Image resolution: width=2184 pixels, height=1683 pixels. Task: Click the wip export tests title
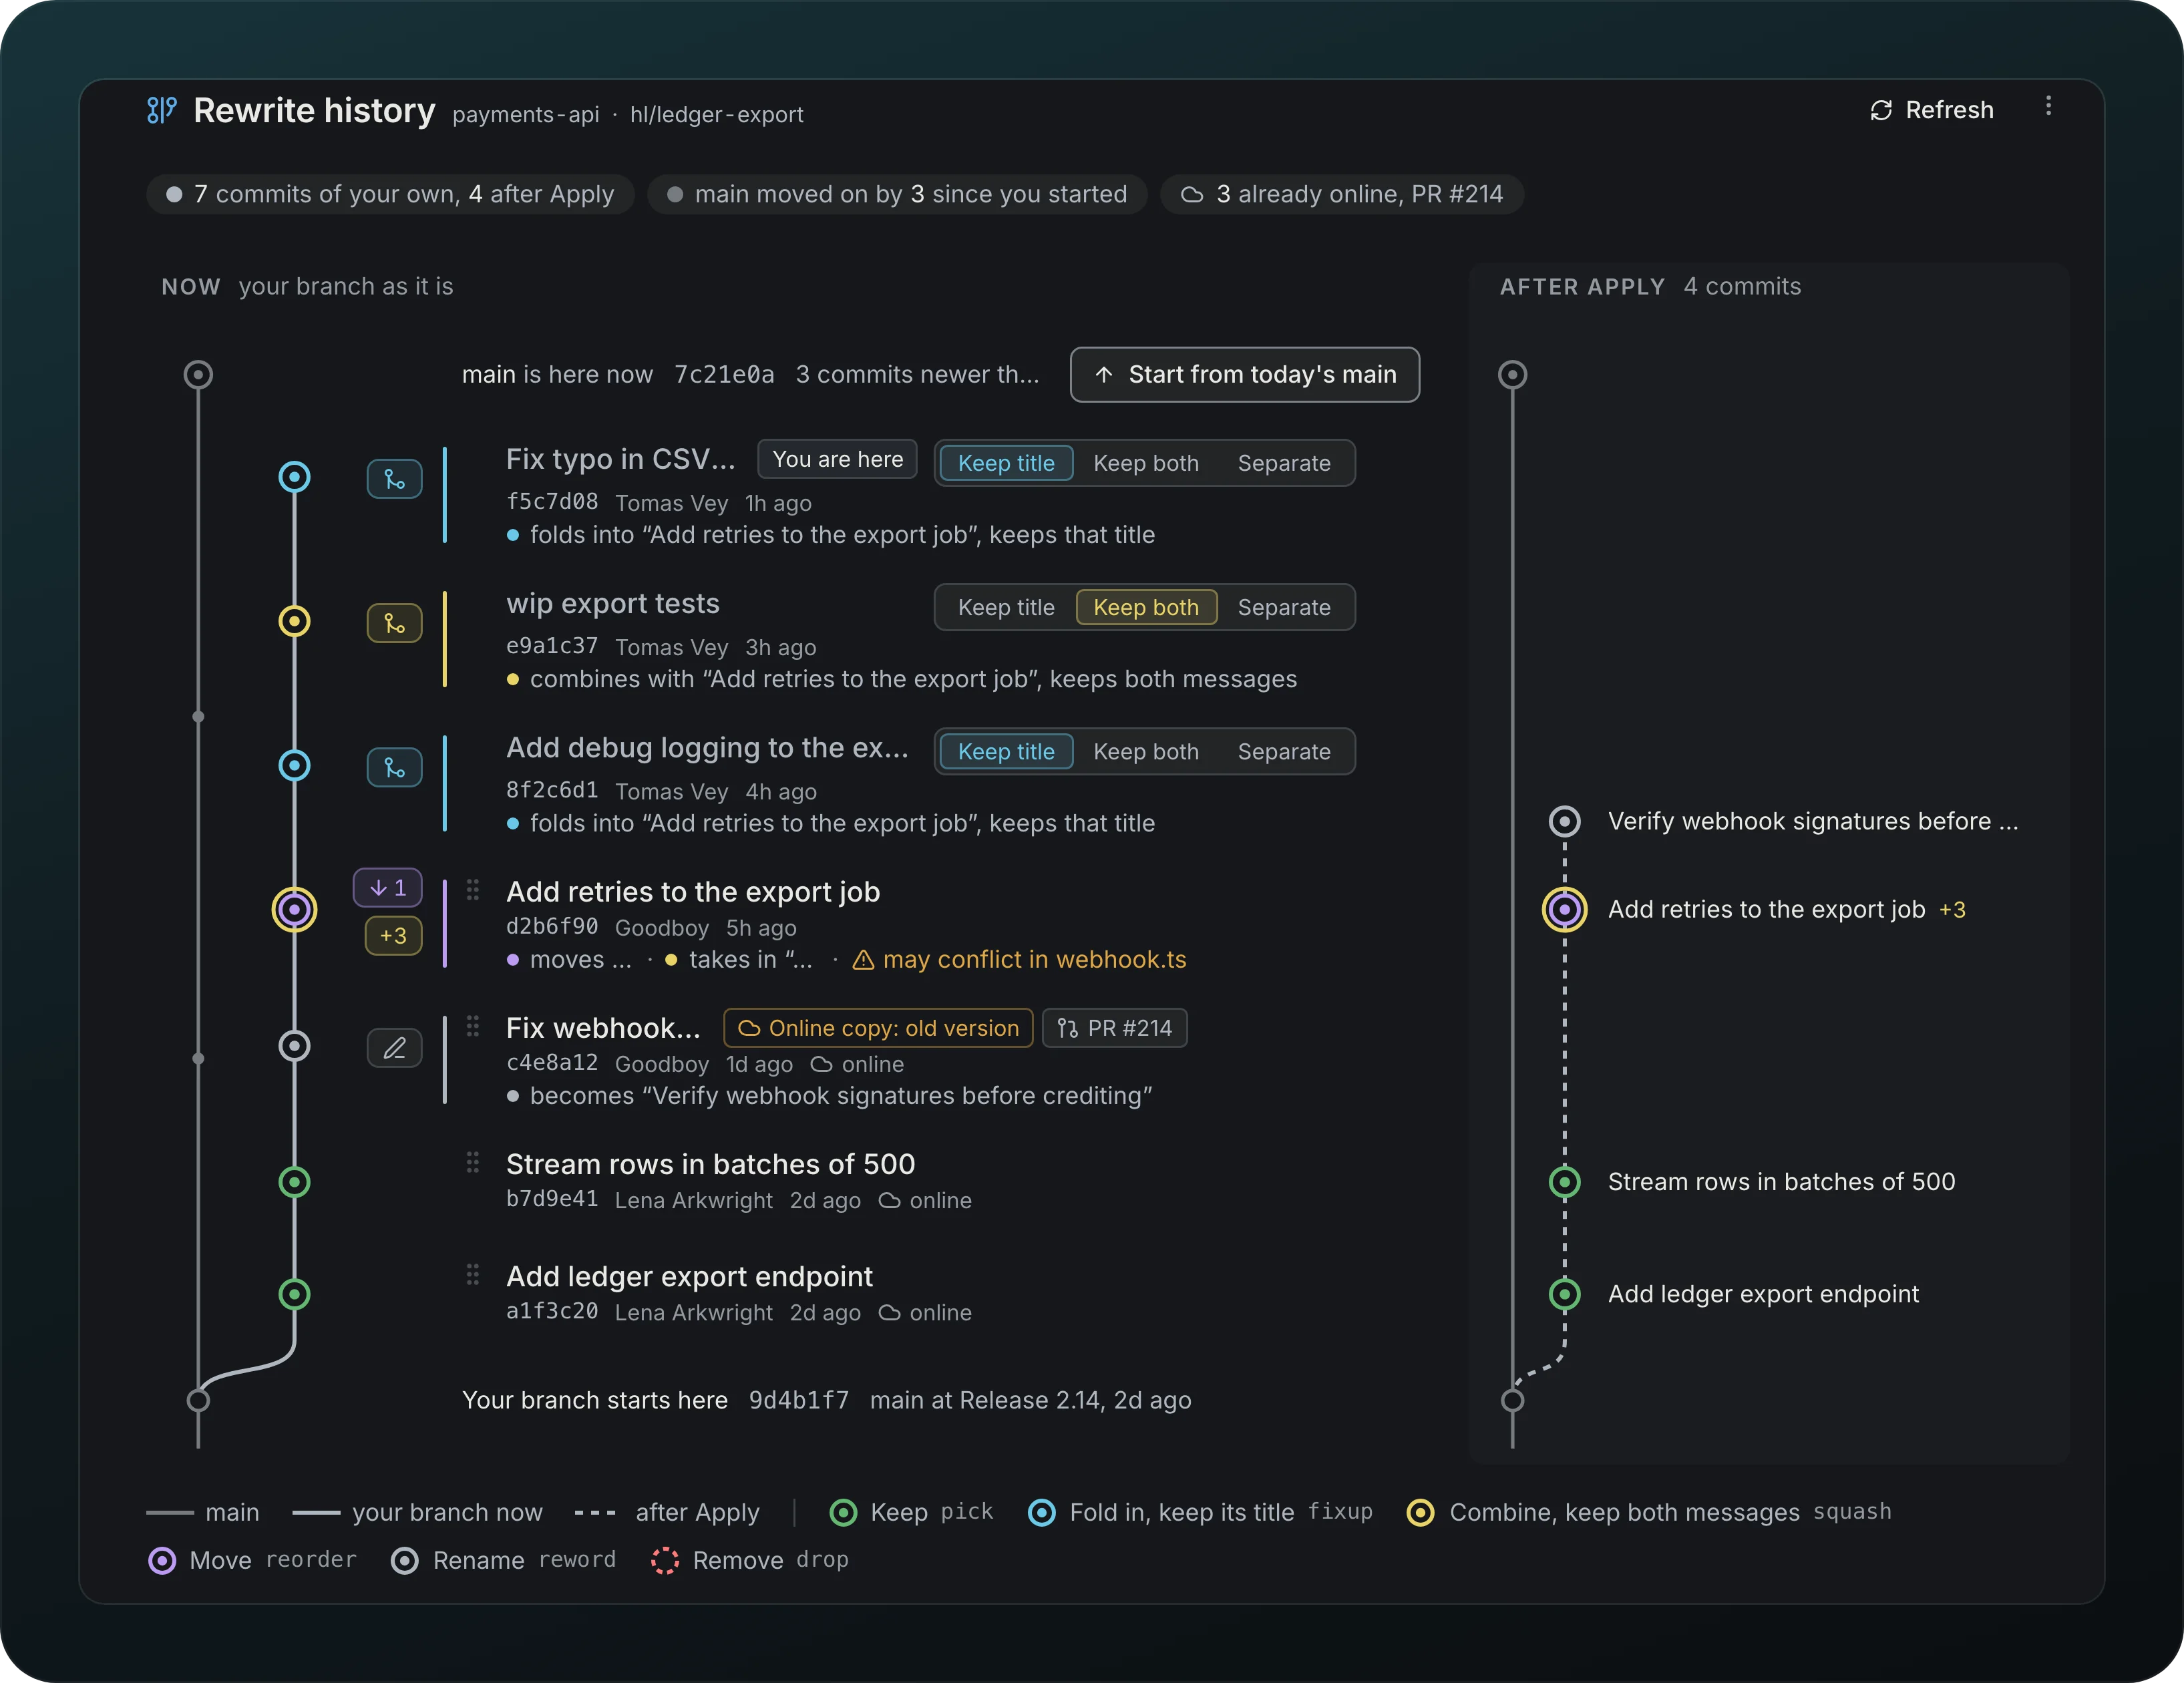pyautogui.click(x=613, y=603)
